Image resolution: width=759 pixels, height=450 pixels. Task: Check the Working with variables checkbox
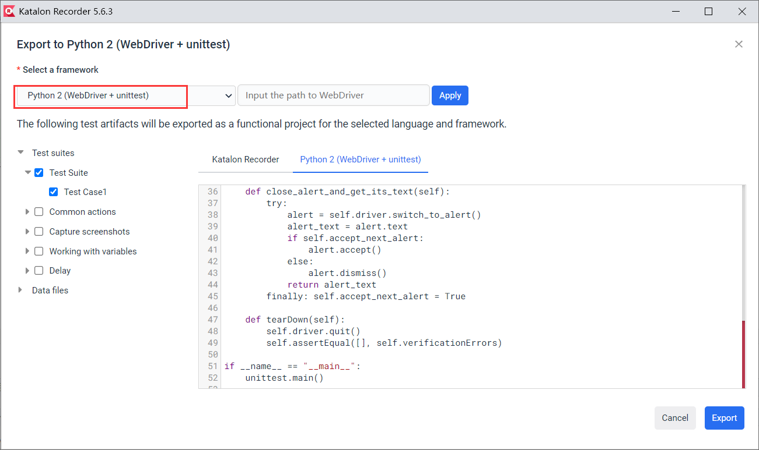pyautogui.click(x=39, y=251)
